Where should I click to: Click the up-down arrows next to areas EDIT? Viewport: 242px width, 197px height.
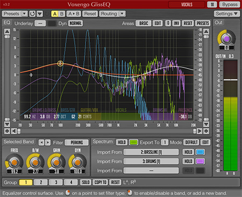tap(168, 24)
